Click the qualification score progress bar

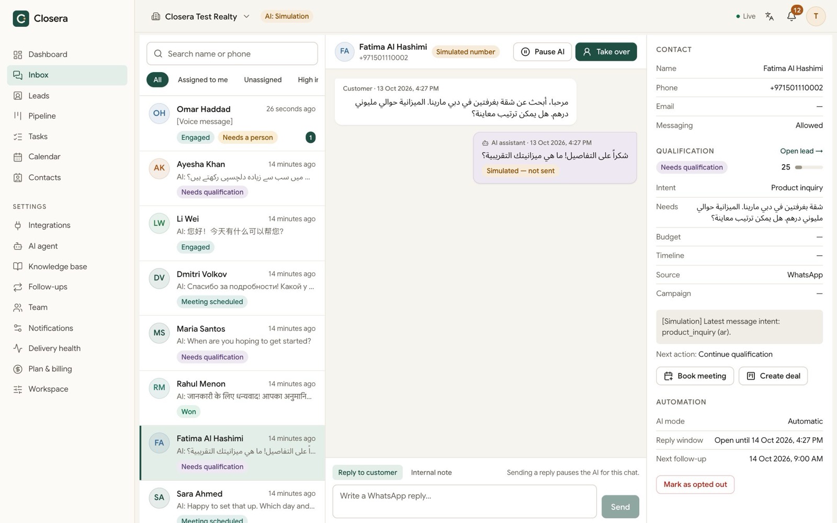point(809,167)
